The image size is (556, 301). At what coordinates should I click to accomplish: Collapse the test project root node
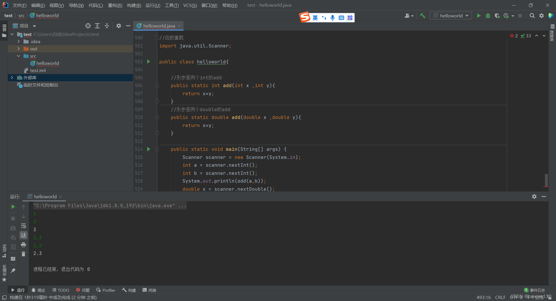click(12, 34)
